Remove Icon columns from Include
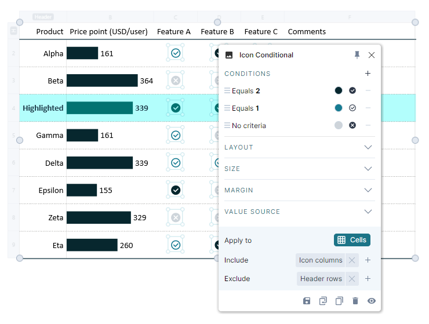Viewport: 429px width, 324px height. (x=352, y=260)
